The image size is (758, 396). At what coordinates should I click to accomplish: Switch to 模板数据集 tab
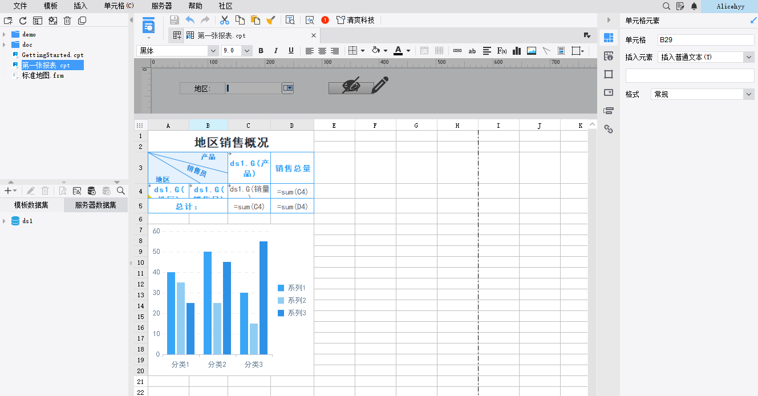pos(31,205)
